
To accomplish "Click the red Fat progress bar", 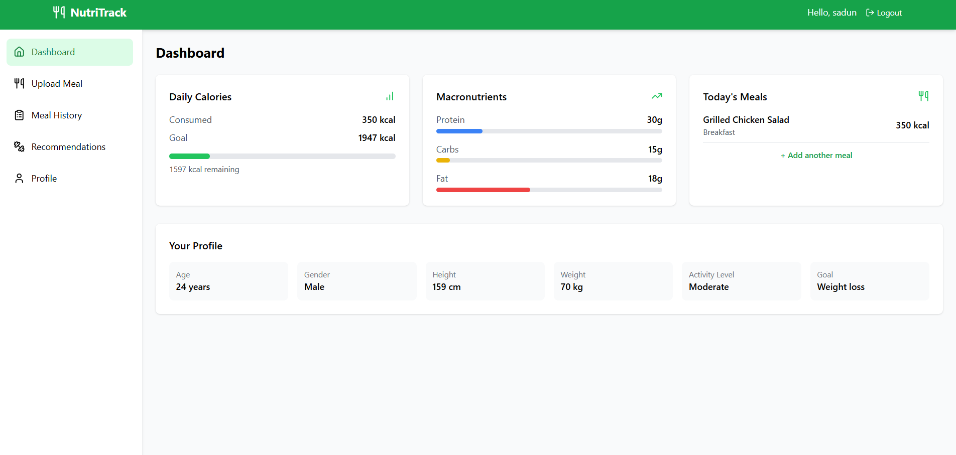I will [483, 190].
